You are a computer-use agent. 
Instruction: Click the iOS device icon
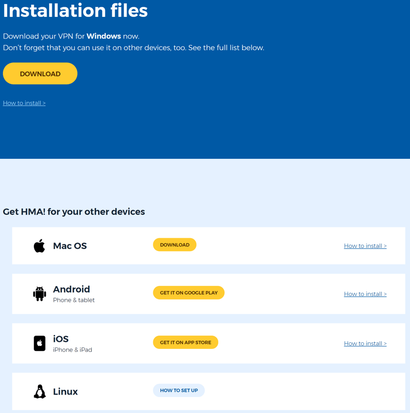coord(39,343)
